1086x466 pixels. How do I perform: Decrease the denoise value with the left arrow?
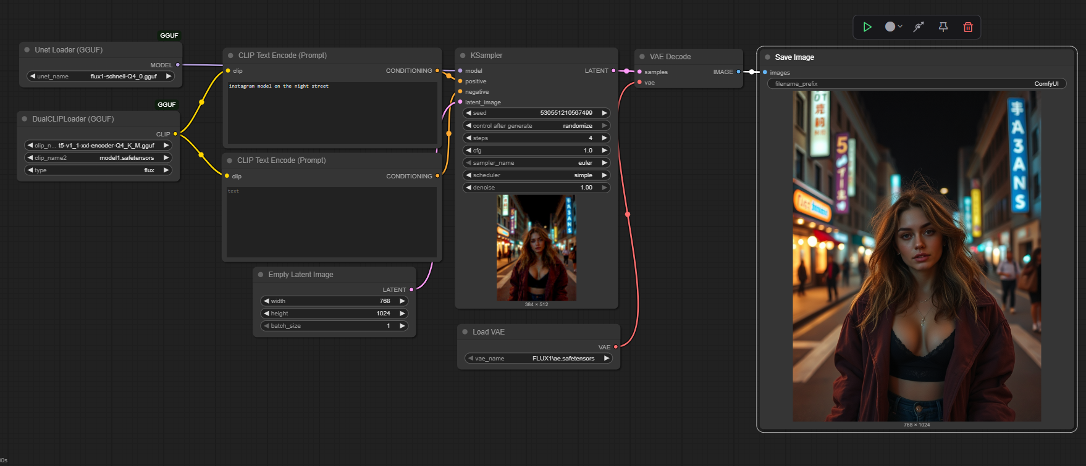coord(468,188)
